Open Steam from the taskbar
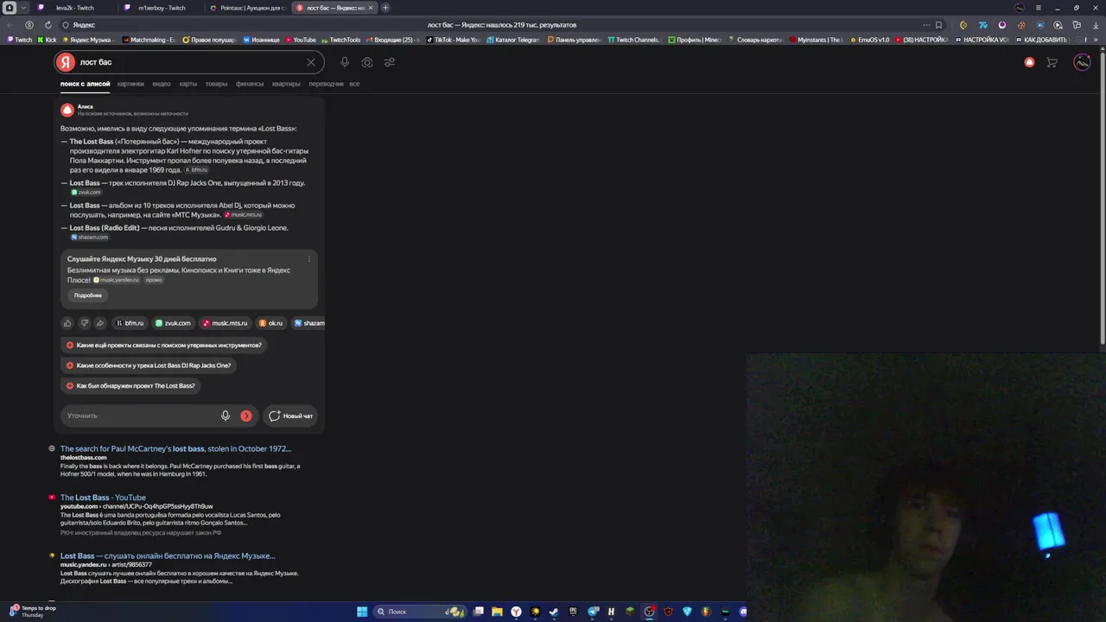Screen dimensions: 1106x622 [554, 612]
